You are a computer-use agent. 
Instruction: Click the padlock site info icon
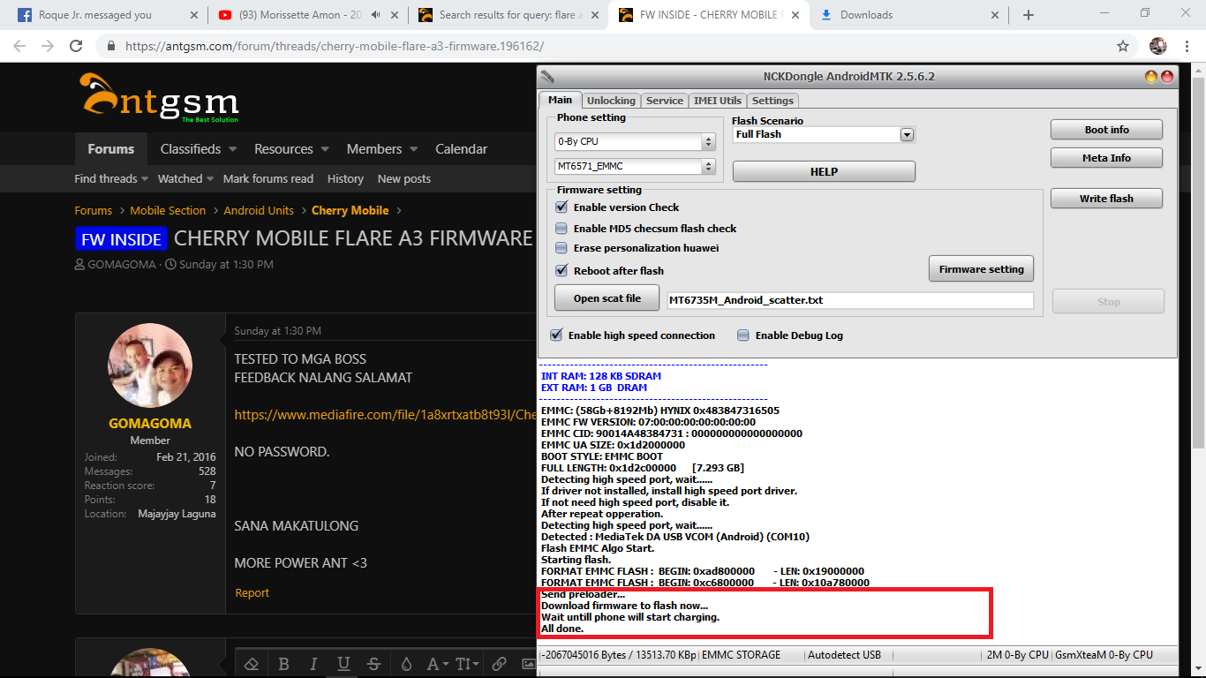(x=111, y=46)
